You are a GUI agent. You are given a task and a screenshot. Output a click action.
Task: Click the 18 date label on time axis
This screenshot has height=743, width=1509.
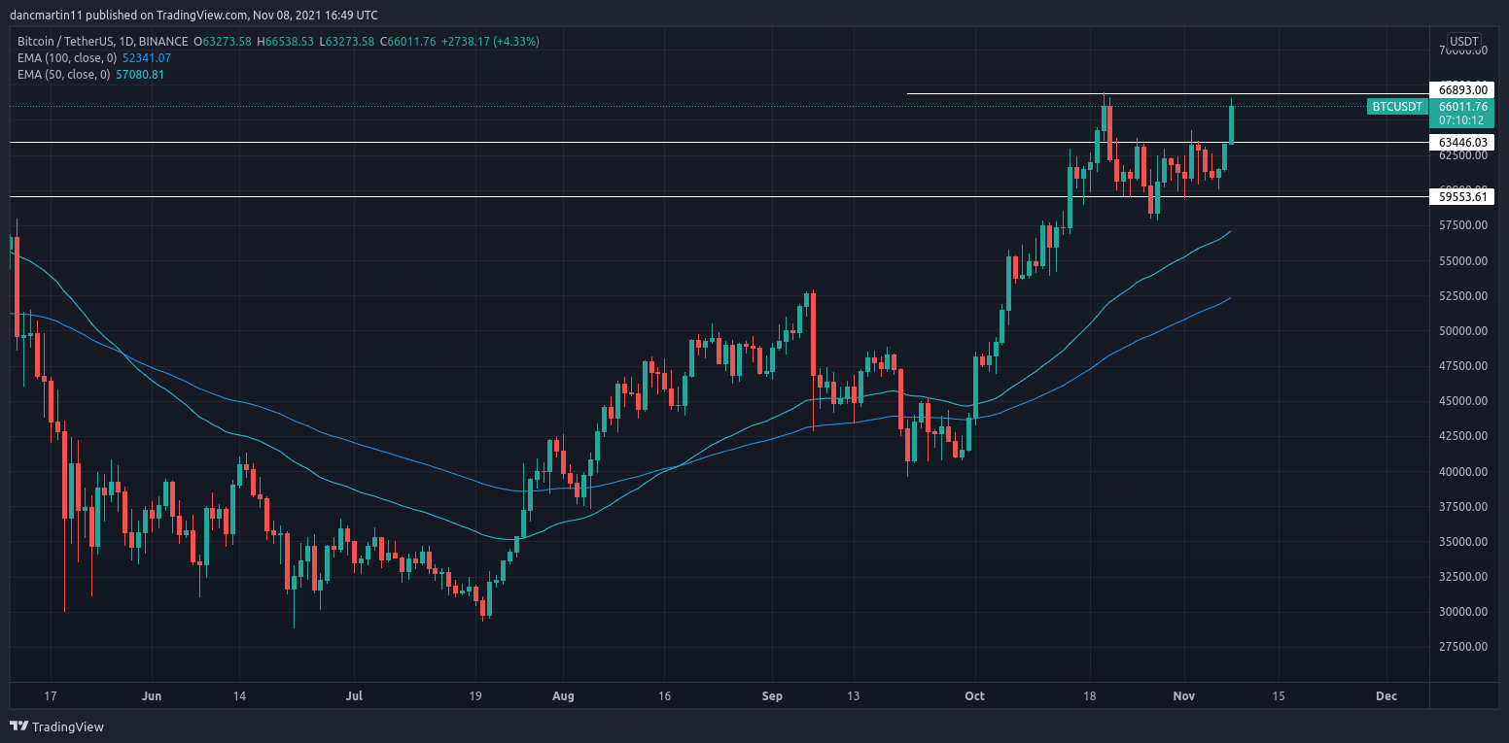click(x=1090, y=696)
